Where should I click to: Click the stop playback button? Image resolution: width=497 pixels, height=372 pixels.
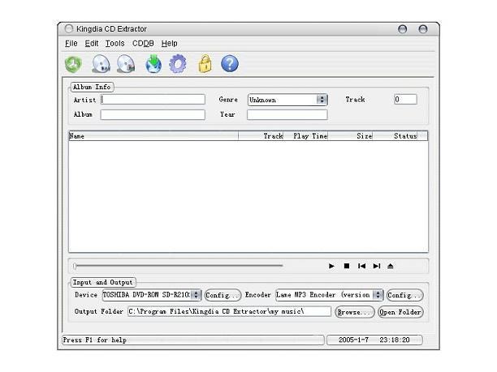pos(347,266)
